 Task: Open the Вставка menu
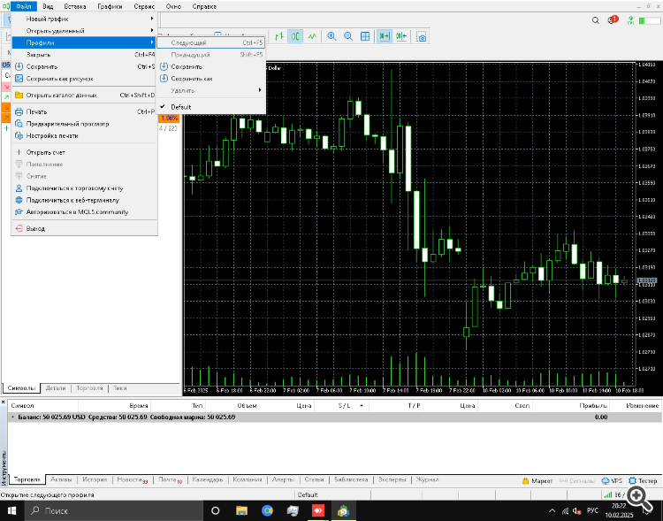[x=75, y=6]
